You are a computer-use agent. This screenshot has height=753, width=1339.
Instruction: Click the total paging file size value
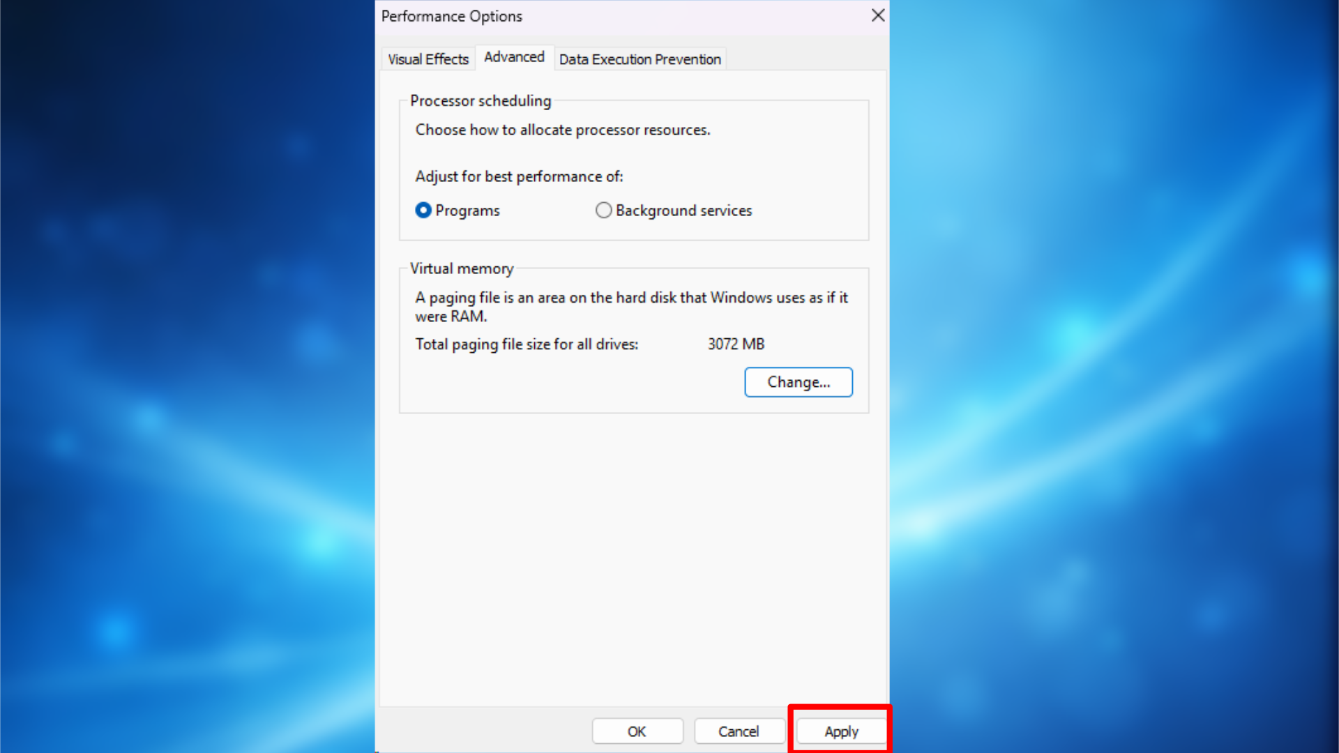coord(736,344)
